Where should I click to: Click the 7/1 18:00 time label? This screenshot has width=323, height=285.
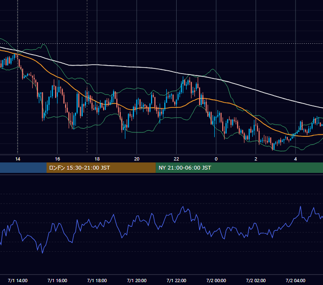[97, 280]
